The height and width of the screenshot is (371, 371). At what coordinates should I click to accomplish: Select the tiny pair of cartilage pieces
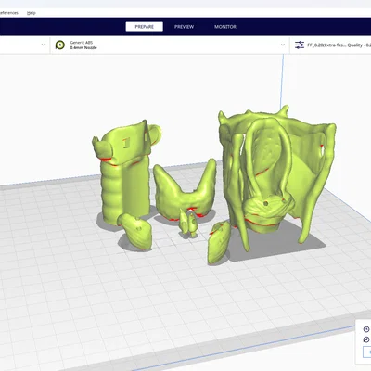189,223
